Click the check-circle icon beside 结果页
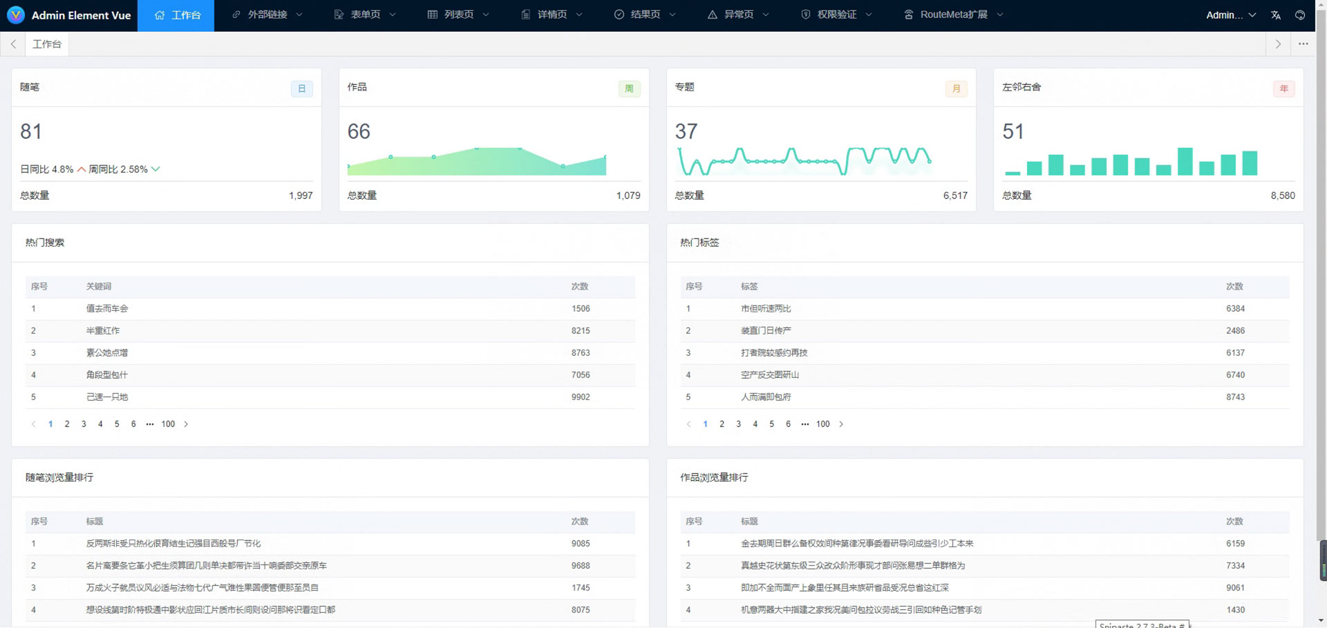Screen dimensions: 1327x628 pos(619,15)
